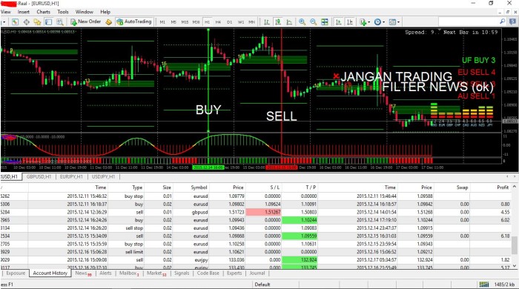Open the Navigator favorites star icon

37,21
